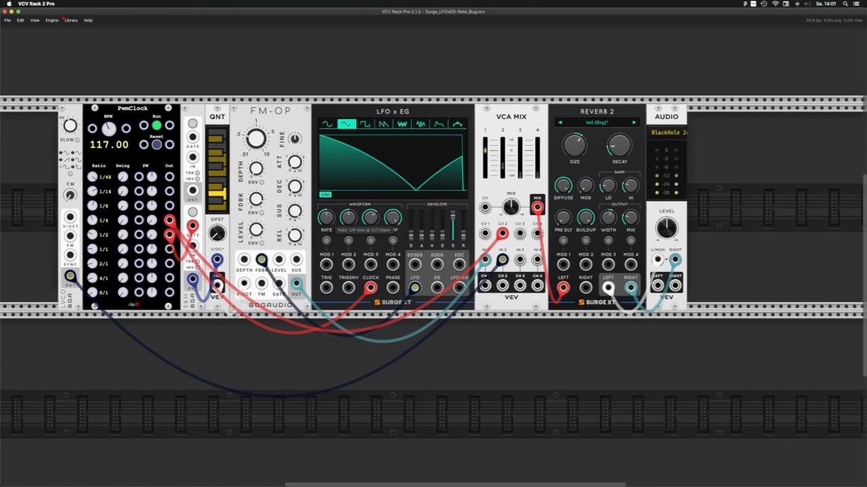Click the PwmClock 1/48 ratio knob
The width and height of the screenshot is (867, 487).
point(92,177)
